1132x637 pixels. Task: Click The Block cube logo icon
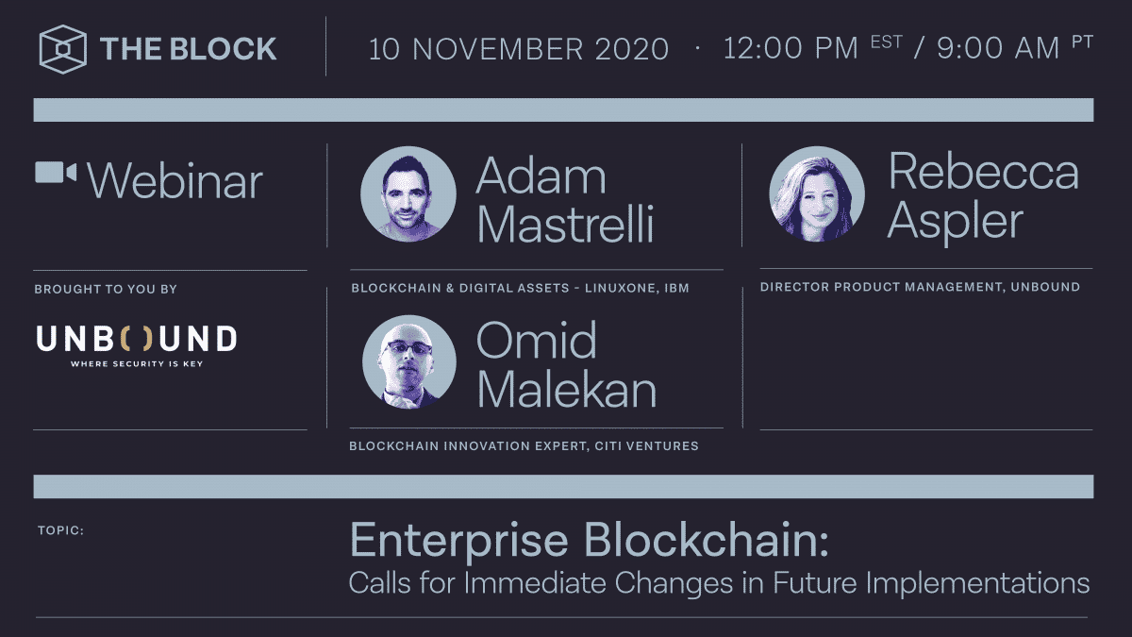tap(63, 48)
